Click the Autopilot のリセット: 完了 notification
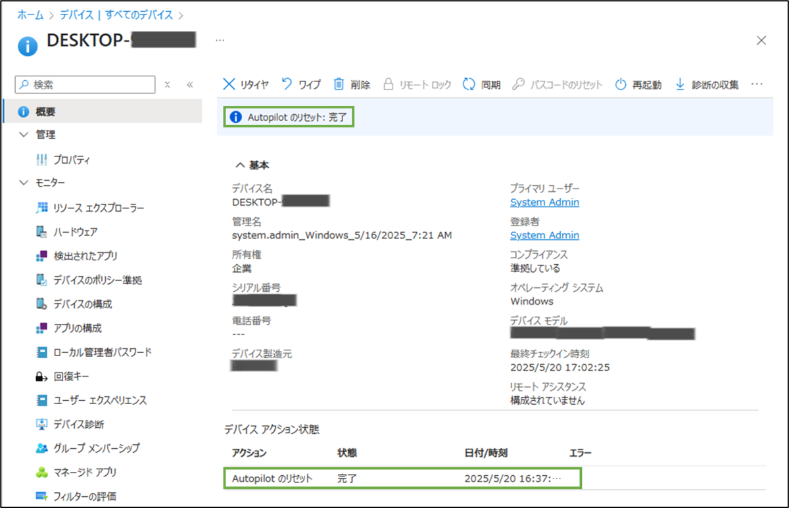This screenshot has width=789, height=508. (289, 118)
